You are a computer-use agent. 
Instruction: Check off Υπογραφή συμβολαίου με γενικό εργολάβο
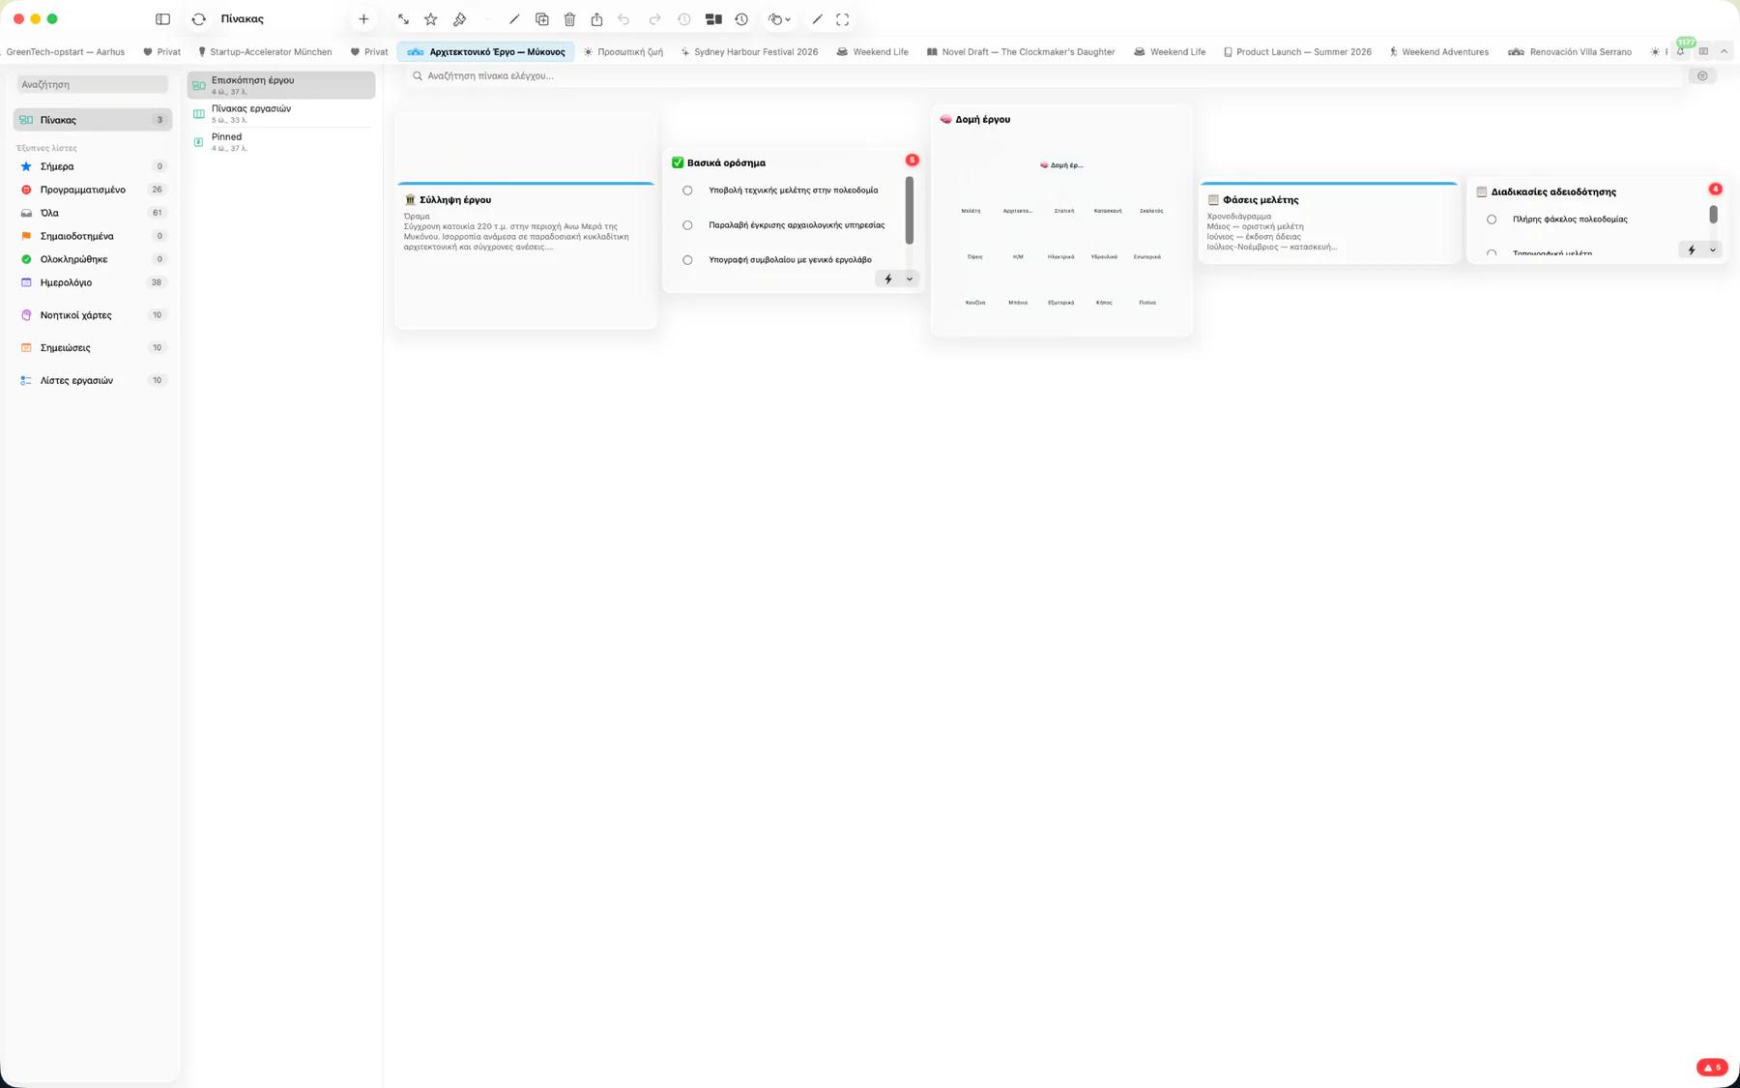[687, 260]
